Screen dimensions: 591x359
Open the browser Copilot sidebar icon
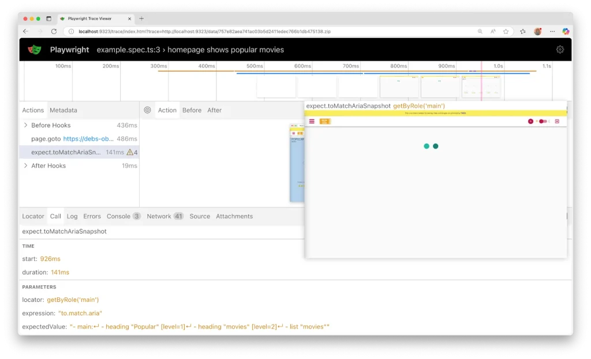[566, 31]
